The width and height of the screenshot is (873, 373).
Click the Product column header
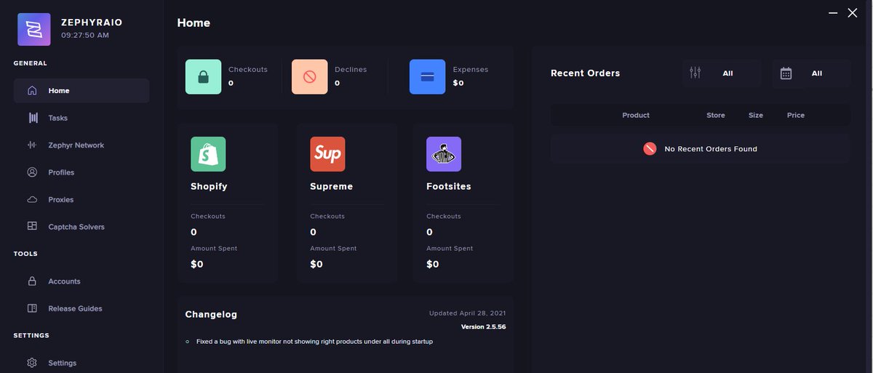[636, 115]
